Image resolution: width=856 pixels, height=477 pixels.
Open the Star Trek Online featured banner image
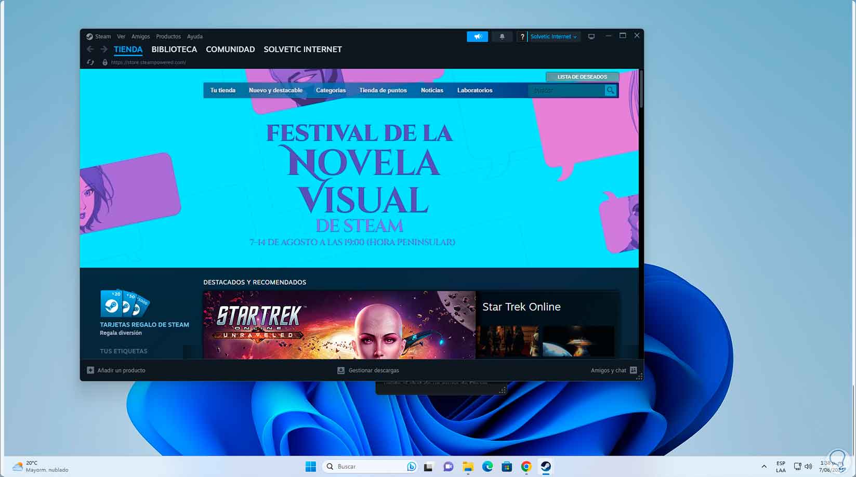pyautogui.click(x=339, y=325)
